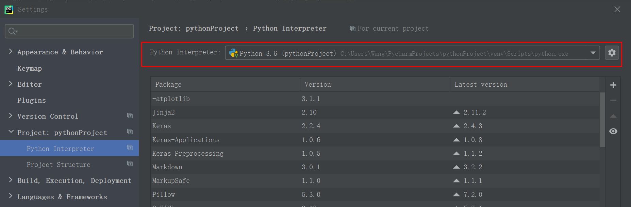Click project-level icon beside Python Interpreter

(130, 148)
